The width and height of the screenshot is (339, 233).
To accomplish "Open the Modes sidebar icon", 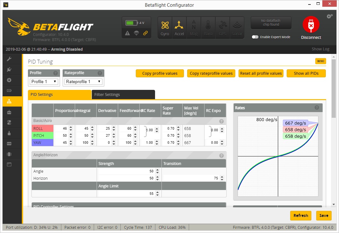I will [x=9, y=123].
